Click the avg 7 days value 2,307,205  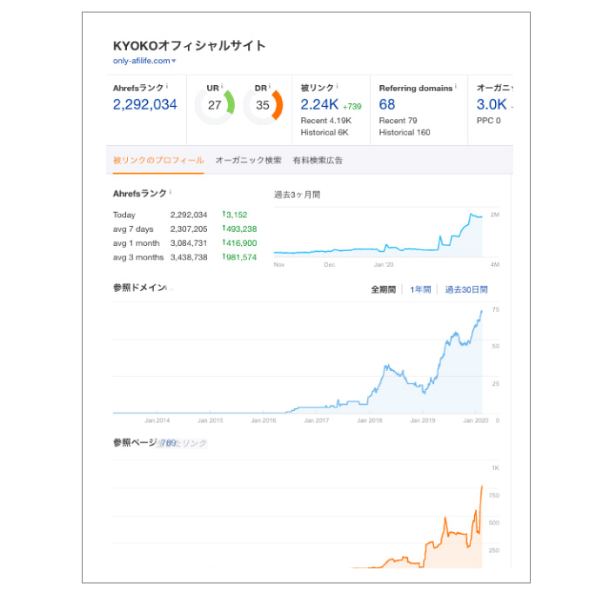coord(189,229)
